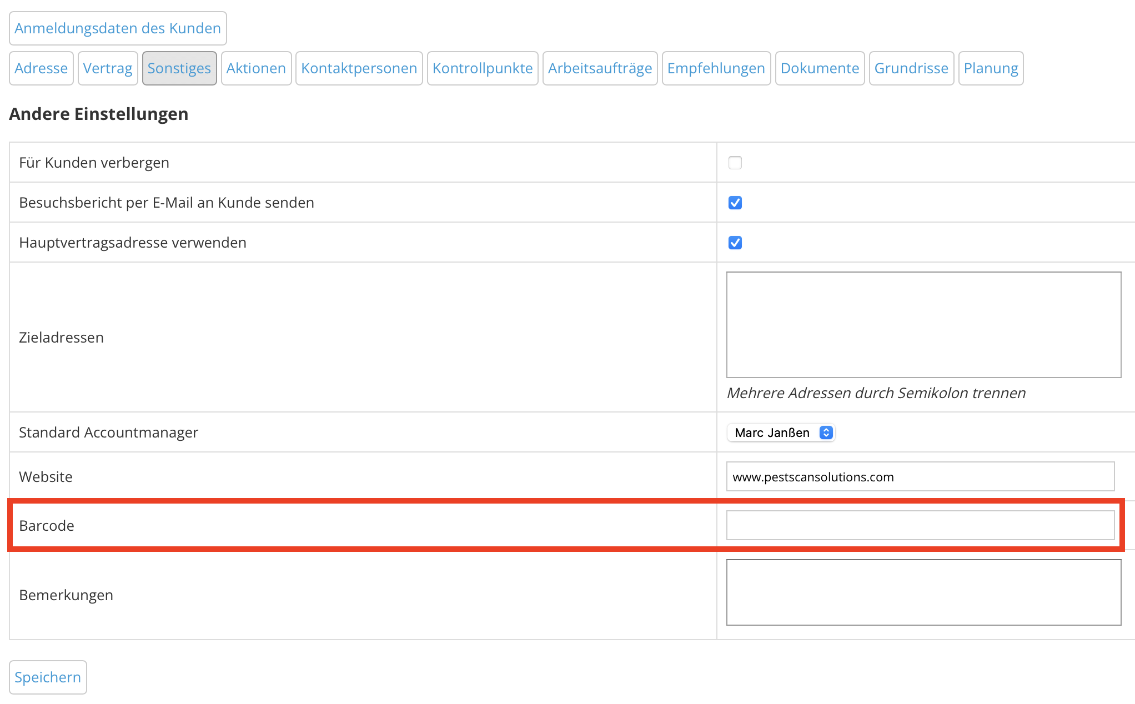Screen dimensions: 1135x704
Task: Open the Empfehlungen tab
Action: point(716,68)
